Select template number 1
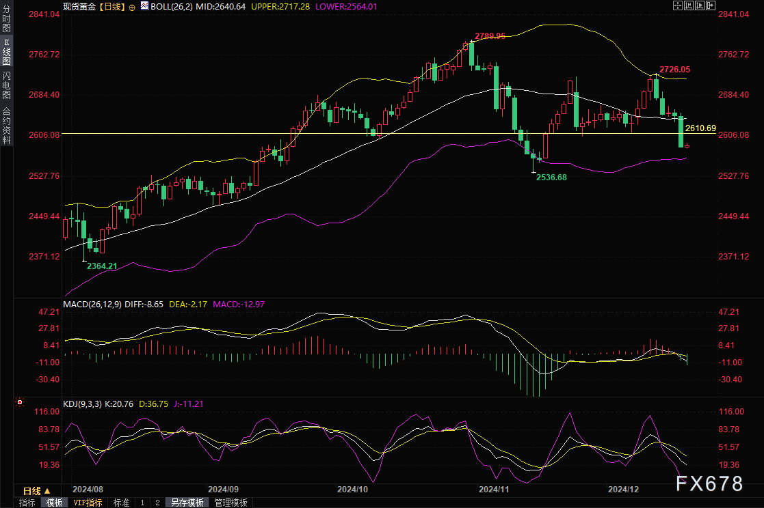The height and width of the screenshot is (508, 764). coord(142,503)
